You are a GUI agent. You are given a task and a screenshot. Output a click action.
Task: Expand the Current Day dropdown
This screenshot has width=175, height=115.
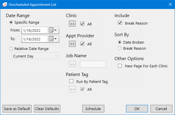click(x=35, y=56)
